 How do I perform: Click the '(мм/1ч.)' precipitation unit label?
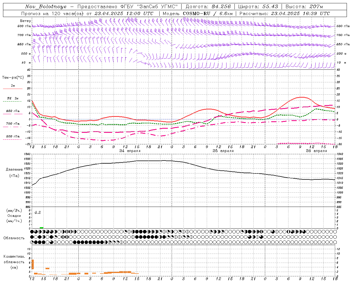point(14,221)
